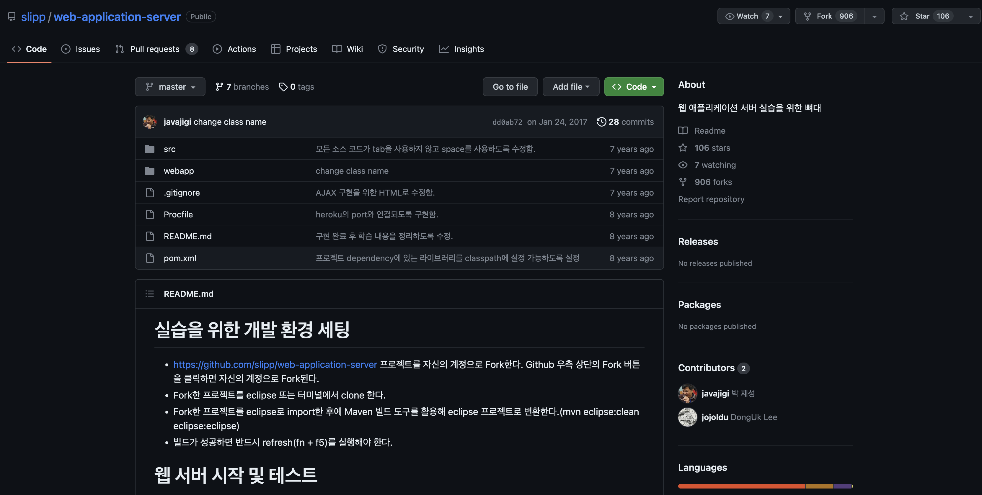Viewport: 982px width, 495px height.
Task: Open the src folder icon
Action: click(150, 149)
